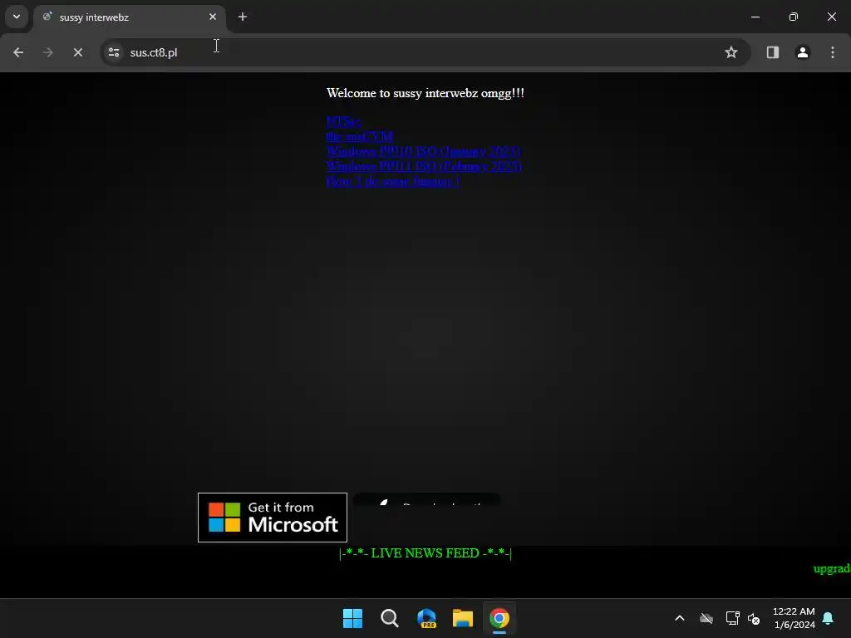
Task: Open Chrome's three-dot menu
Action: pos(833,52)
